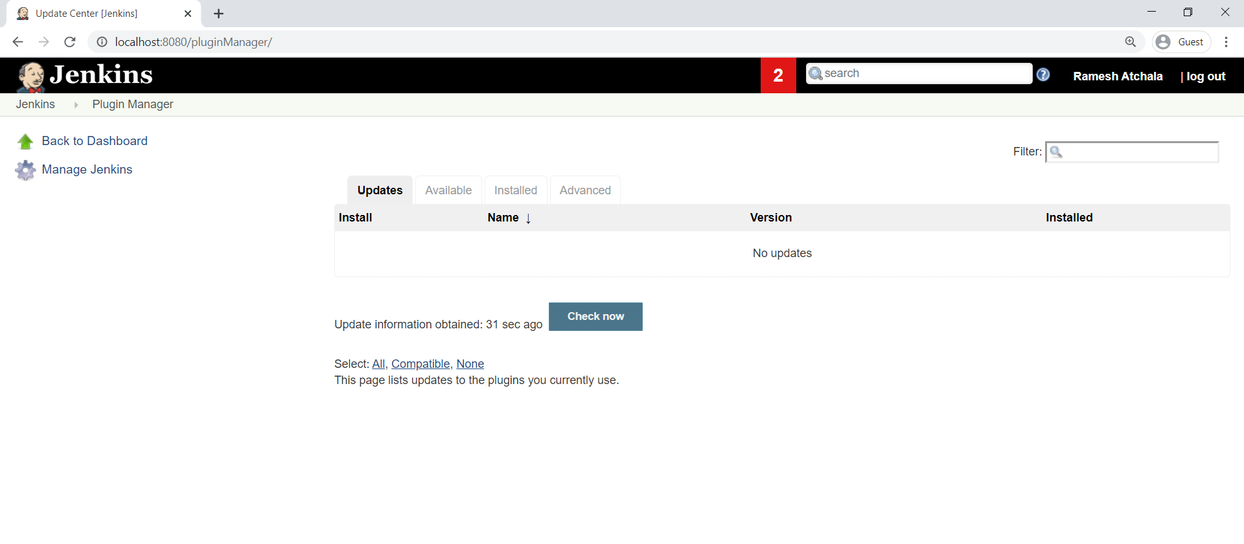Click the browser address bar URL
The width and height of the screenshot is (1244, 544).
pos(194,42)
